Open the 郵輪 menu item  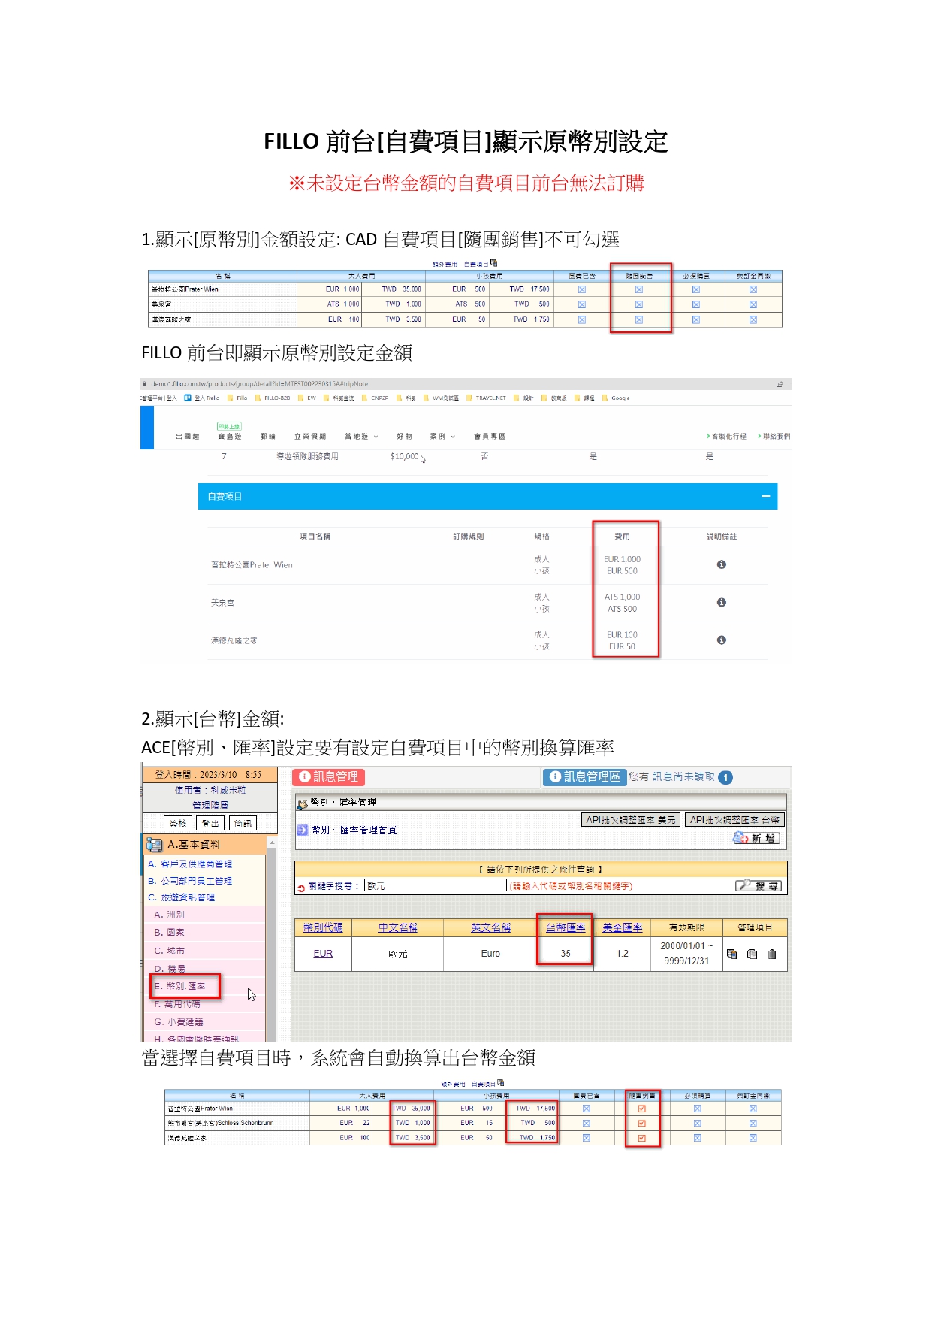click(268, 437)
